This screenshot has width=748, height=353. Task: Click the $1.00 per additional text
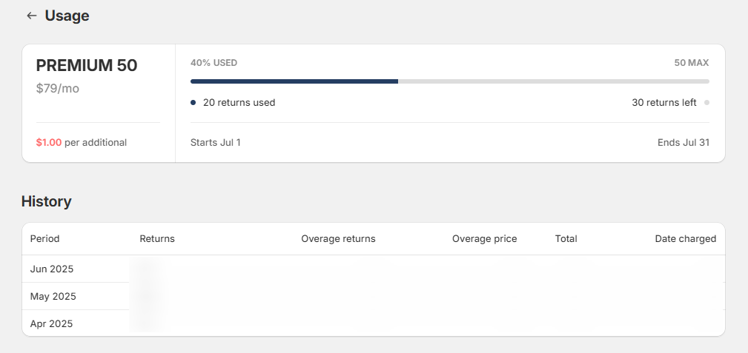(82, 142)
